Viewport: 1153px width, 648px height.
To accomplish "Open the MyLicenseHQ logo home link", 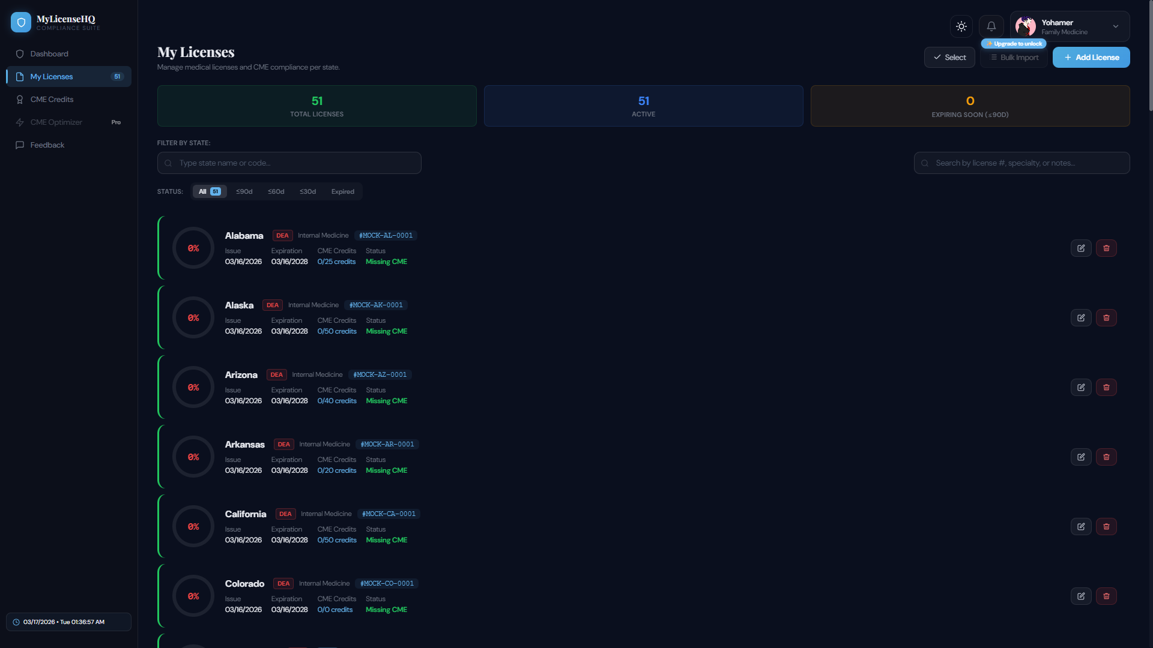I will tap(55, 22).
